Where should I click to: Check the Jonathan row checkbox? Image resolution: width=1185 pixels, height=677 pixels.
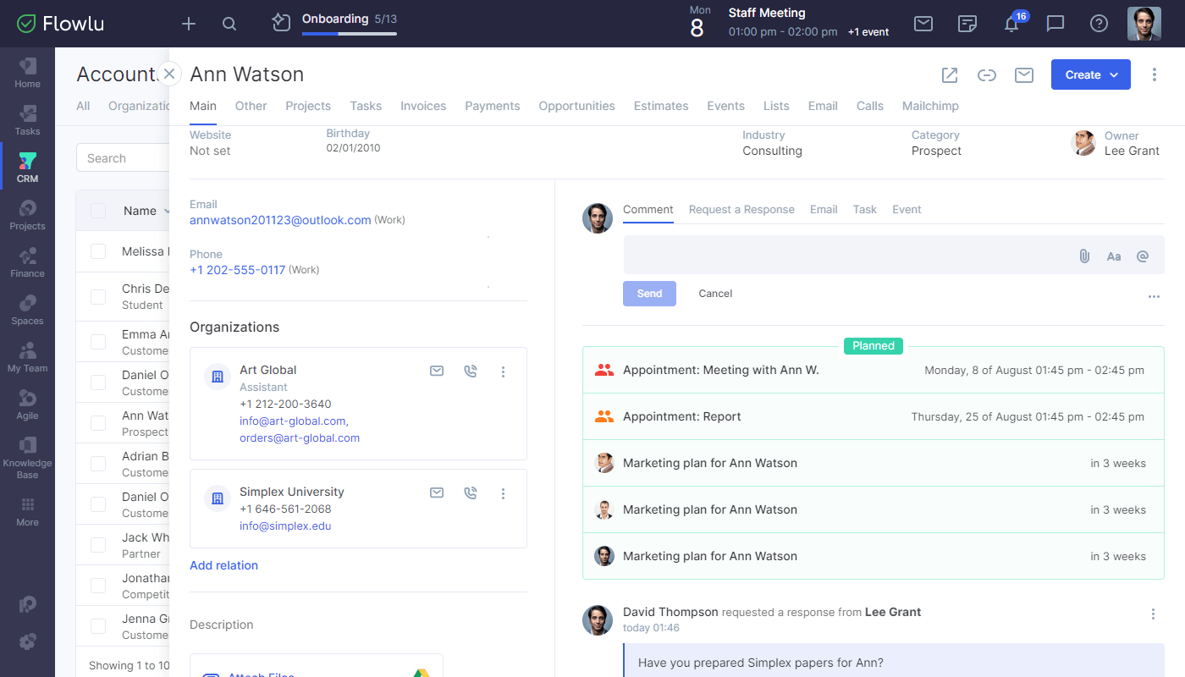(x=98, y=586)
